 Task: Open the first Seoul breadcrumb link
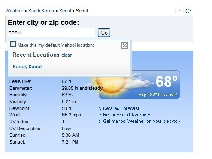[65, 11]
